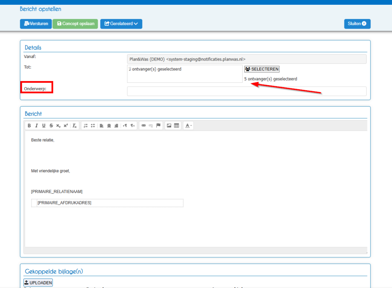392x288 pixels.
Task: Insert an image into the message
Action: coord(169,126)
